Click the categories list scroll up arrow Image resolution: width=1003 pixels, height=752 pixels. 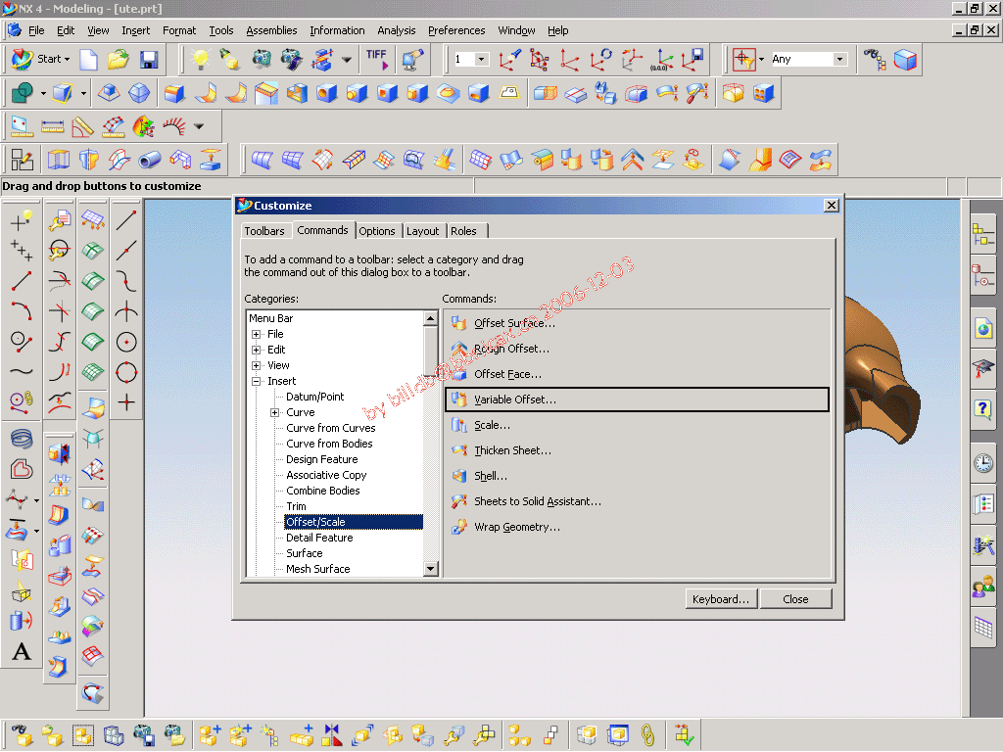[x=431, y=318]
